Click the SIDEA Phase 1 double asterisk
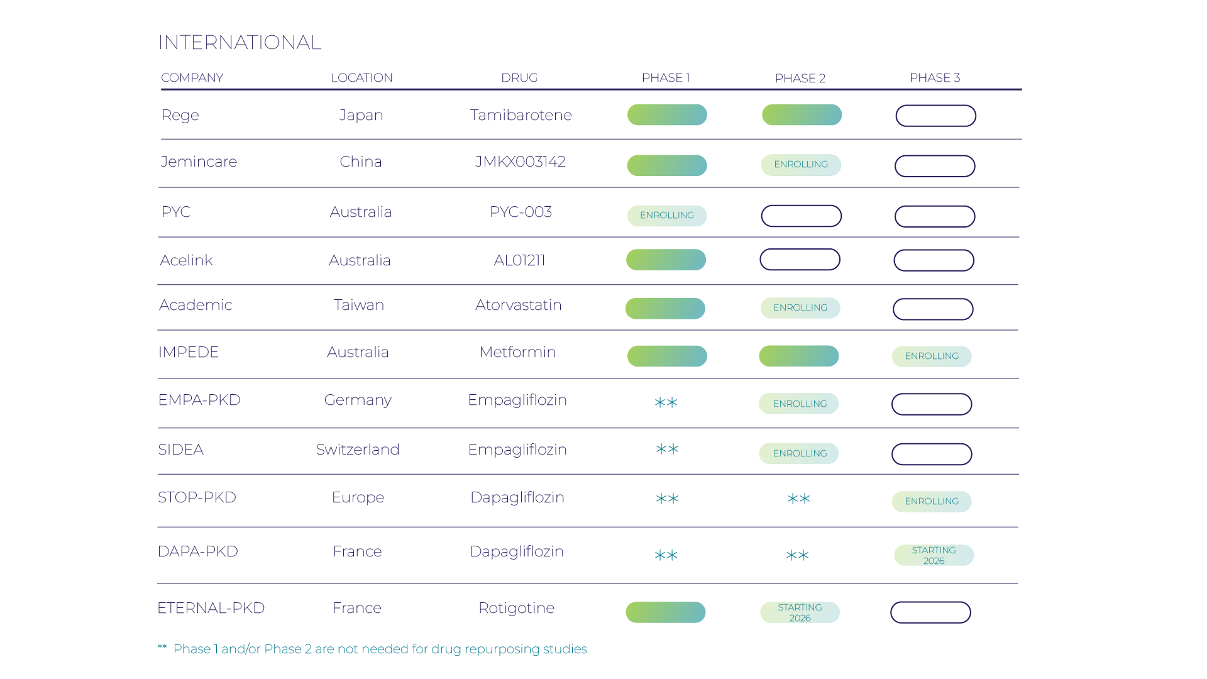This screenshot has width=1207, height=679. click(667, 450)
